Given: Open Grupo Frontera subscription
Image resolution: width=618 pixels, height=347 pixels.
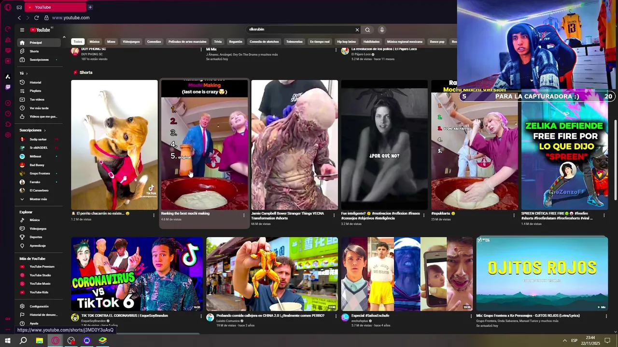Looking at the screenshot, I should pos(39,173).
